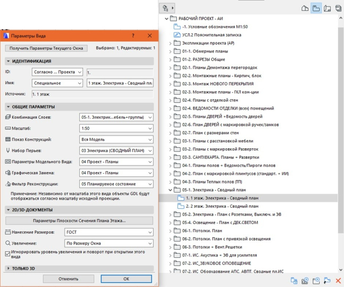
Task: Expand folder 06-1. Потолки. План
Action: click(169, 231)
